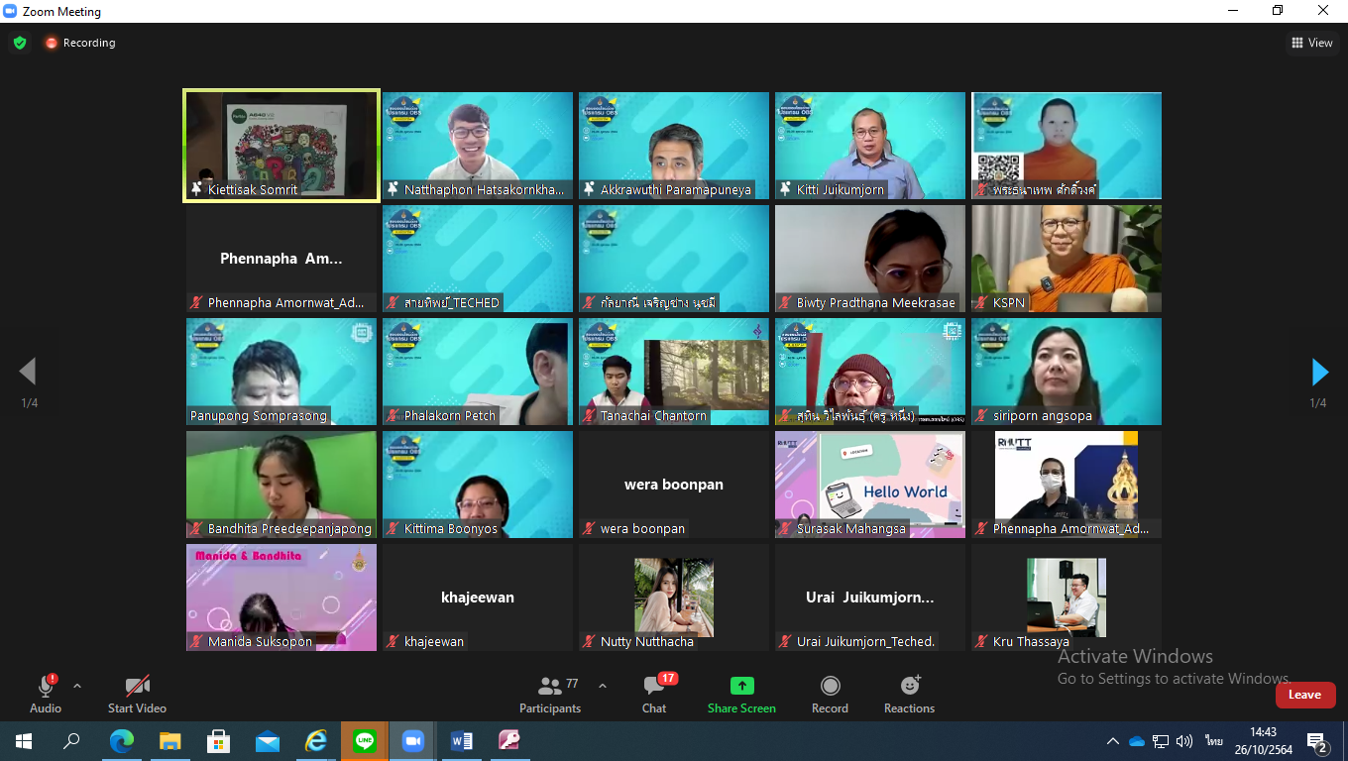The height and width of the screenshot is (761, 1348).
Task: Open the Chat panel
Action: [654, 694]
